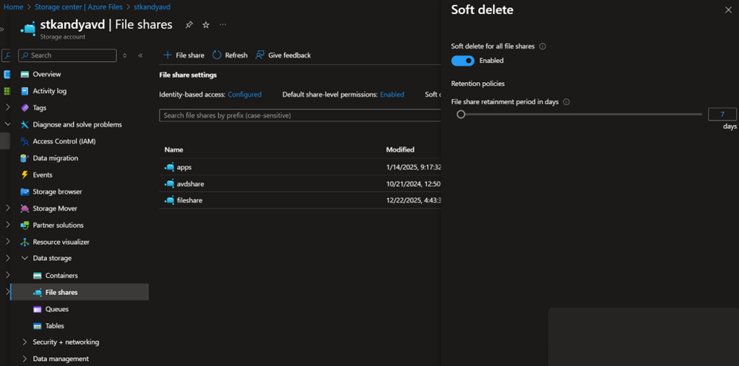Click Enabled default share-level permissions link
739x366 pixels.
coord(392,95)
